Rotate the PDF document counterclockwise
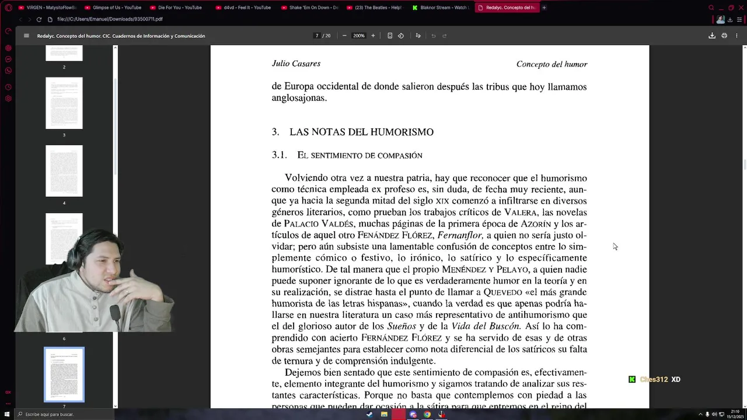 pyautogui.click(x=401, y=36)
